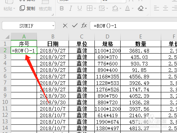Select column D header

tap(107, 37)
